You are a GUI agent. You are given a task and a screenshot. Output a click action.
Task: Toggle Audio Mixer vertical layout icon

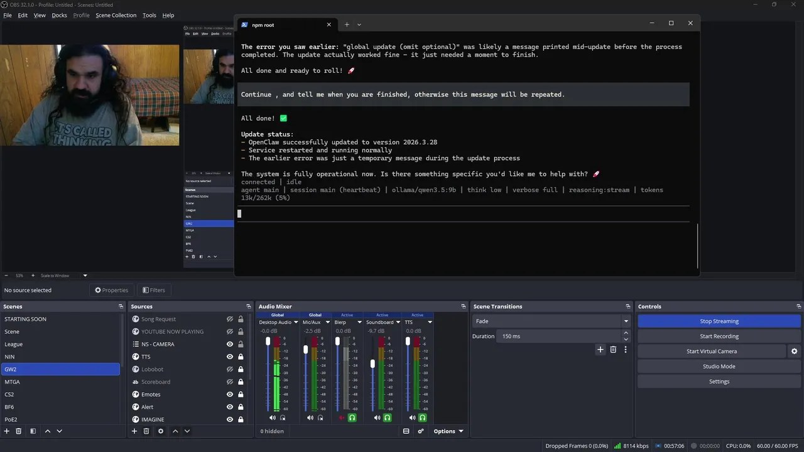406,431
